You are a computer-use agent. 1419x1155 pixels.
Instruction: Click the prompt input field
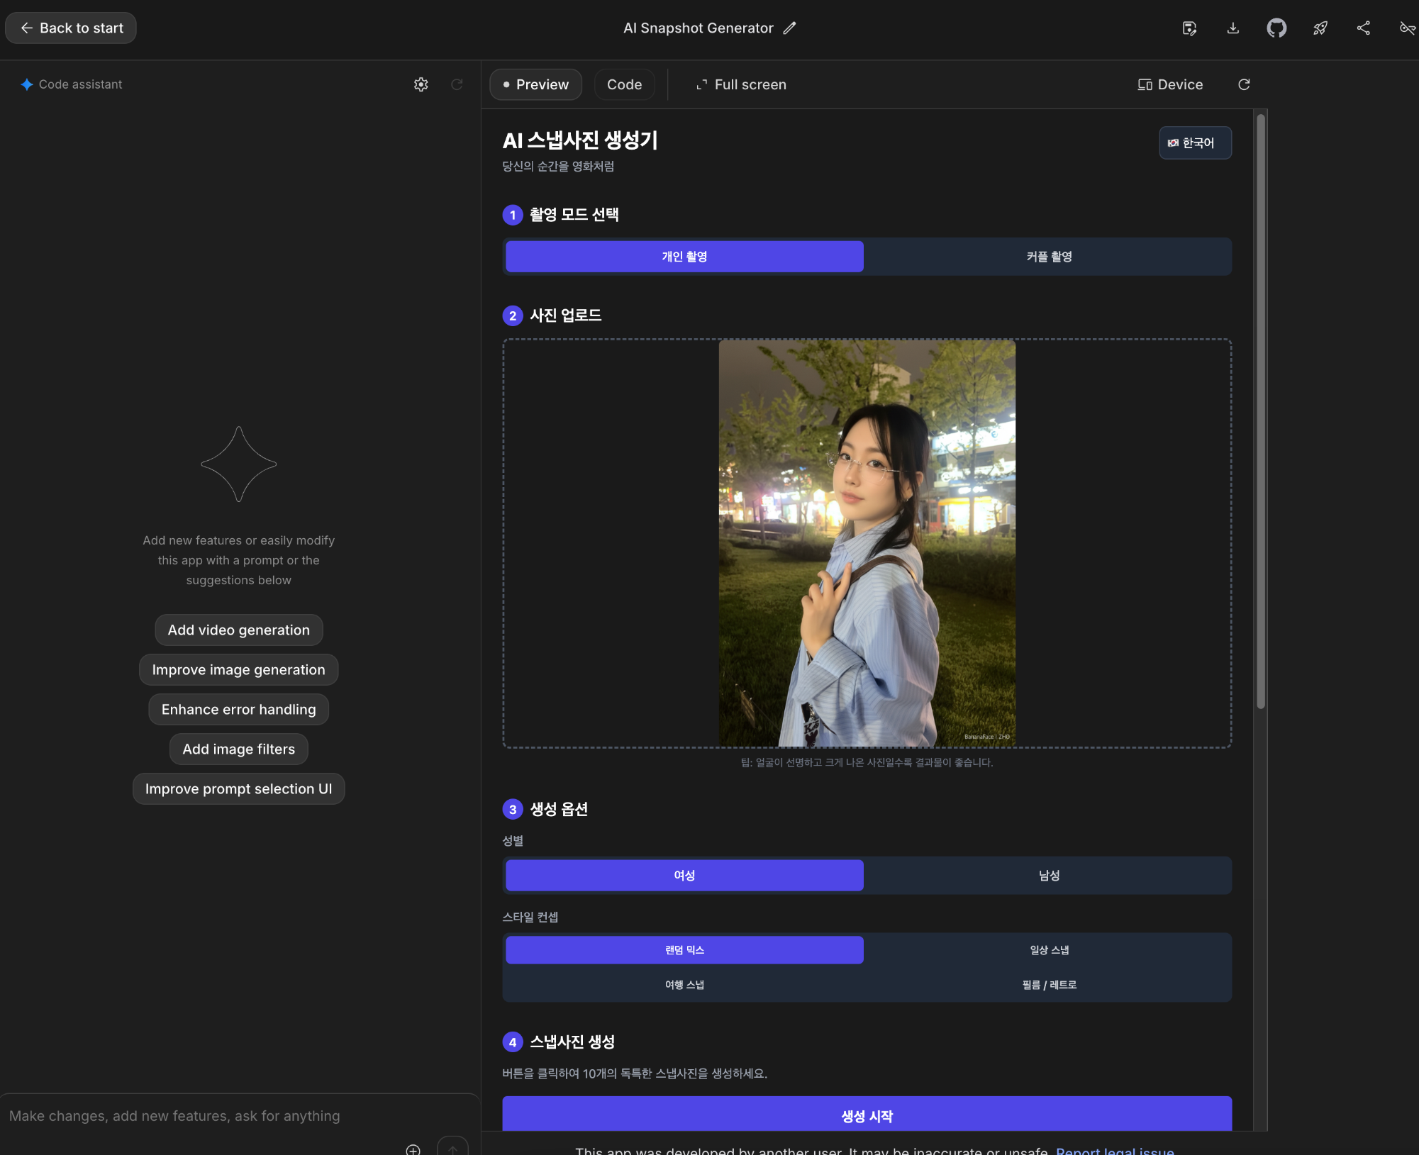[213, 1116]
